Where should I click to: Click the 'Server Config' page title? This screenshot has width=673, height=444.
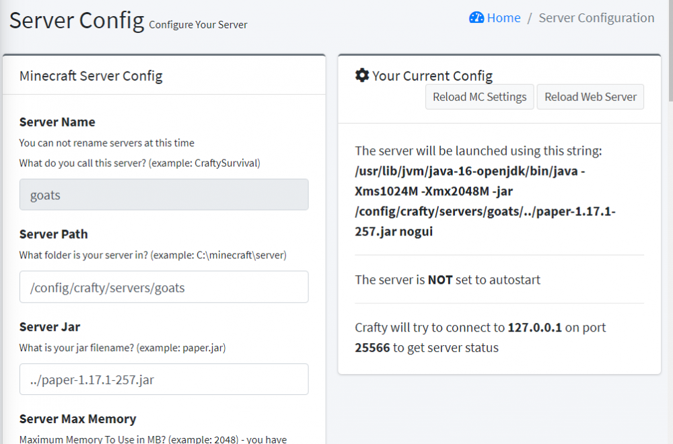tap(77, 20)
